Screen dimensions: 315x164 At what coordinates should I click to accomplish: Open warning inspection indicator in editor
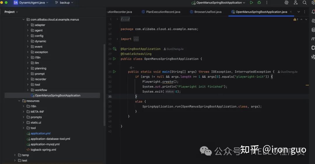point(296,20)
